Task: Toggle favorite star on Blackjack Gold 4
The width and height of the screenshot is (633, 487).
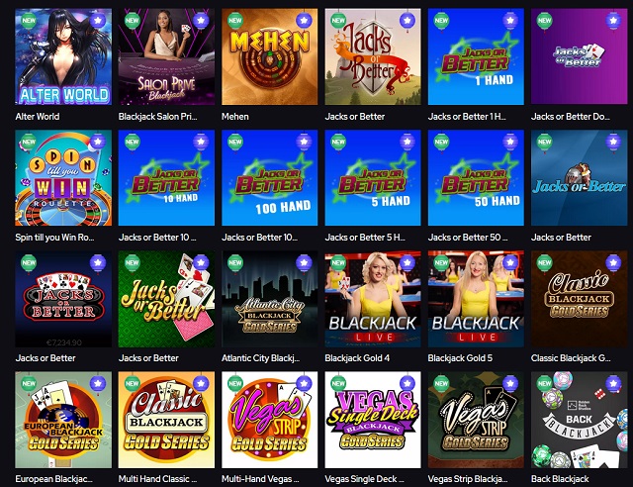Action: coord(407,262)
